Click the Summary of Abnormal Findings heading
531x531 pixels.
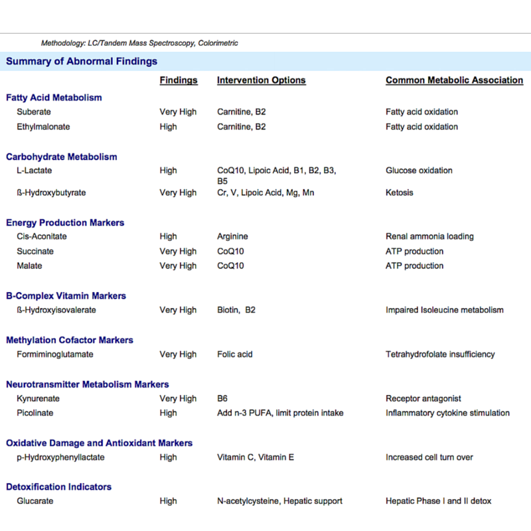(82, 62)
